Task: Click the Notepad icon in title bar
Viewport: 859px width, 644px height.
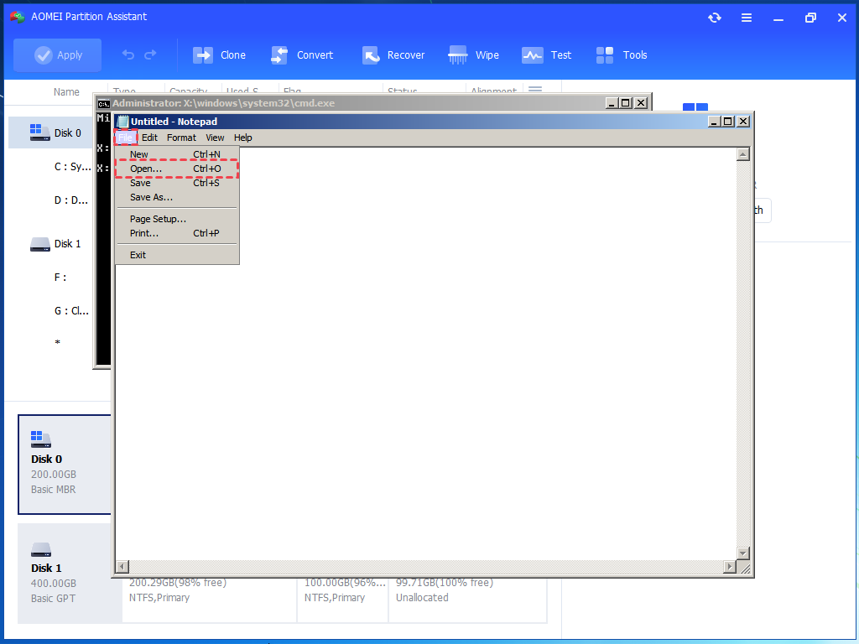Action: (x=122, y=122)
